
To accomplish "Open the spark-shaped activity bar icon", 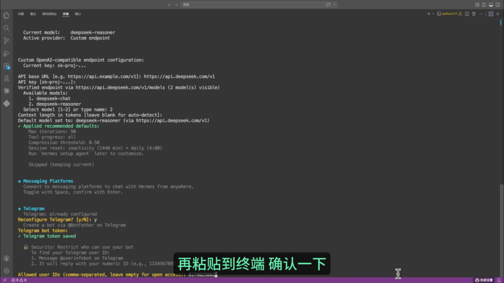I will 6,91.
